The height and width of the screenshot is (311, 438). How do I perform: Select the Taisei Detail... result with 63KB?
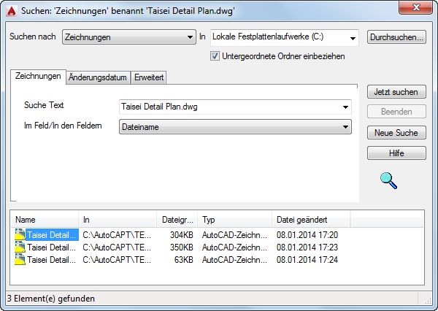(51, 260)
